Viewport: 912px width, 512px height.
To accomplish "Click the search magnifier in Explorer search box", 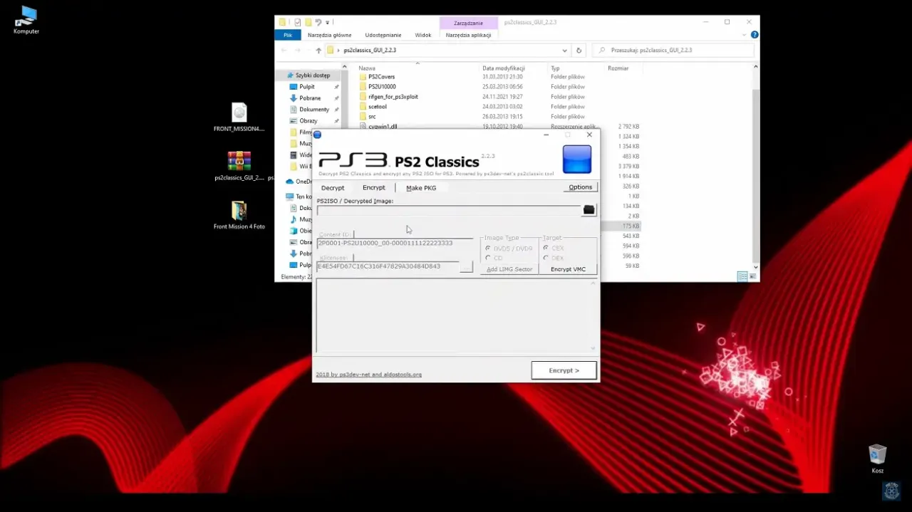I will click(602, 51).
